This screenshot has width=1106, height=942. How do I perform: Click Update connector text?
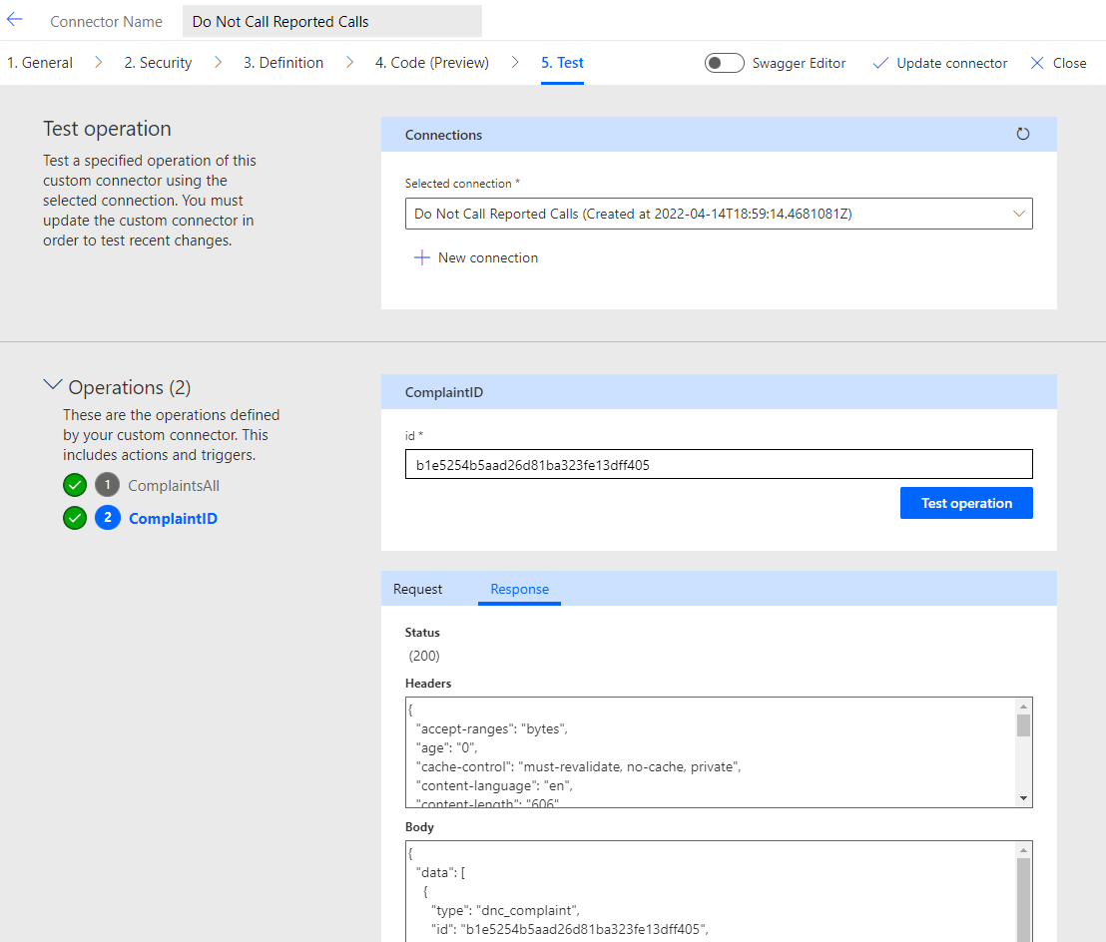click(951, 63)
